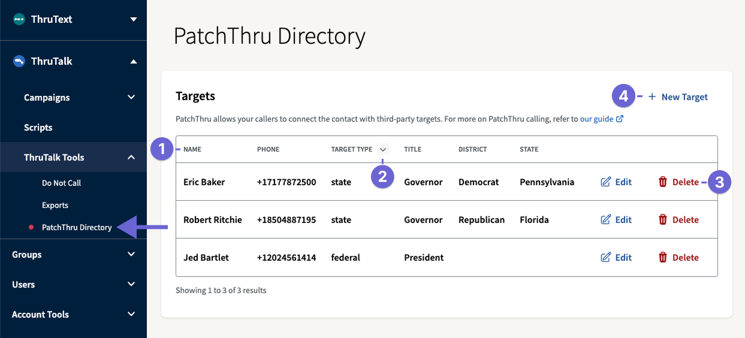Expand the Campaigns chevron
Viewport: 745px width, 338px height.
[131, 97]
